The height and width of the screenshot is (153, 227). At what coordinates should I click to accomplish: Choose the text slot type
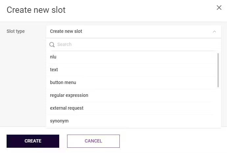click(54, 70)
